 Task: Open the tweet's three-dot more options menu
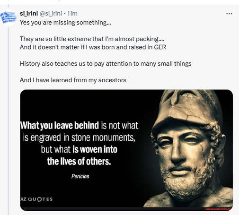pyautogui.click(x=229, y=14)
